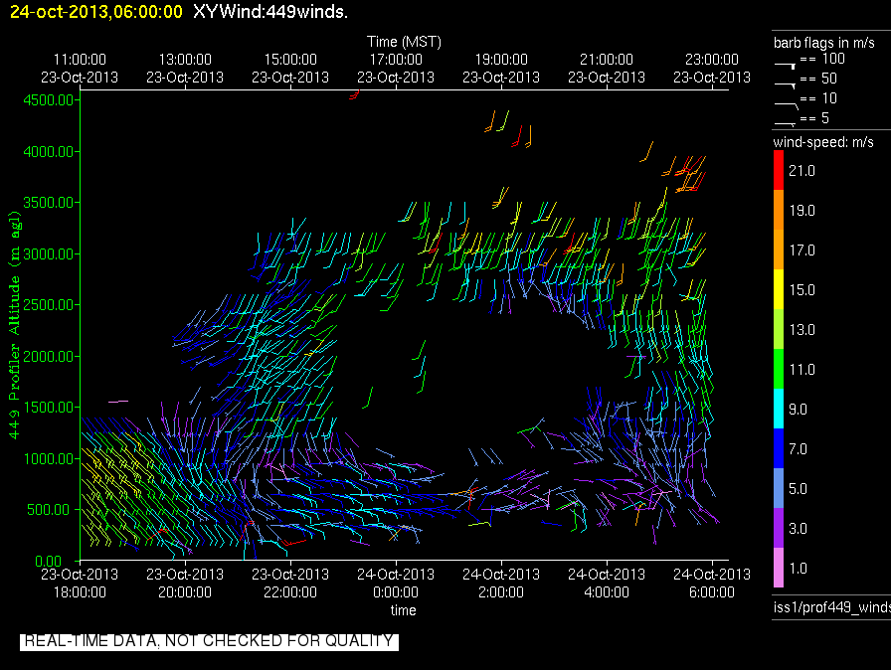
Task: Click the 449 Profiler Altitude axis title
Action: (x=14, y=325)
